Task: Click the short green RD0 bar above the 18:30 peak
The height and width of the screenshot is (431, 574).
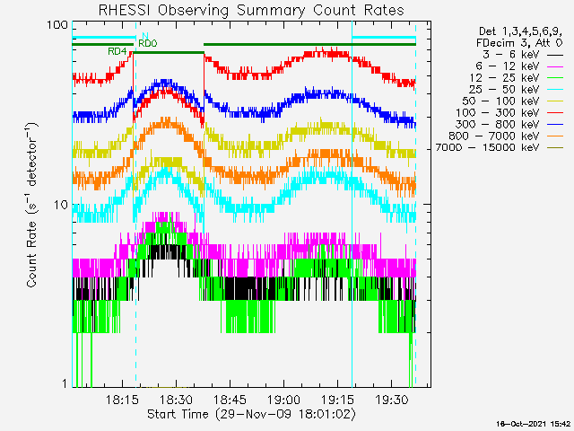Action: coord(169,52)
